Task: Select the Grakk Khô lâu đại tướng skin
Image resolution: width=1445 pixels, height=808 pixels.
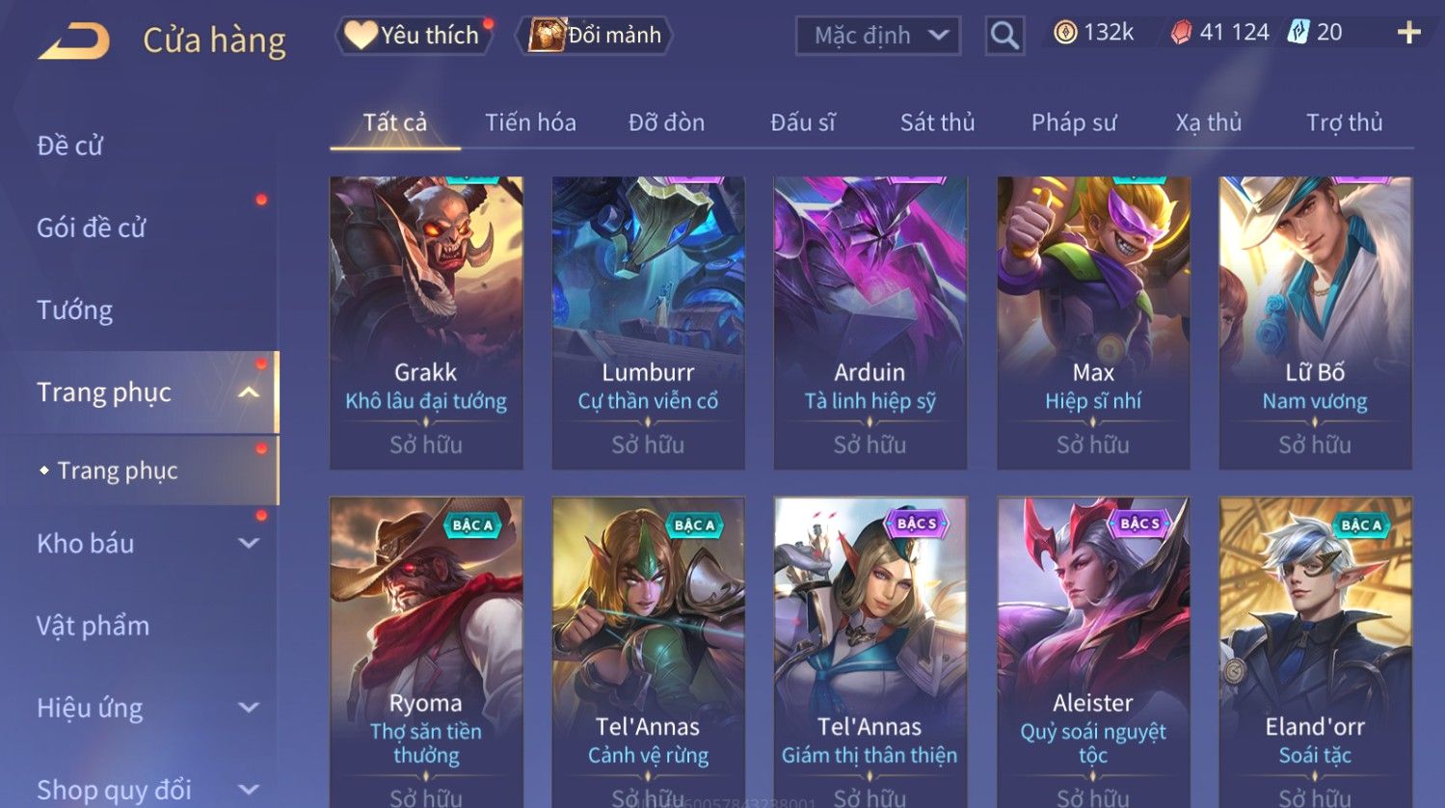Action: point(426,323)
